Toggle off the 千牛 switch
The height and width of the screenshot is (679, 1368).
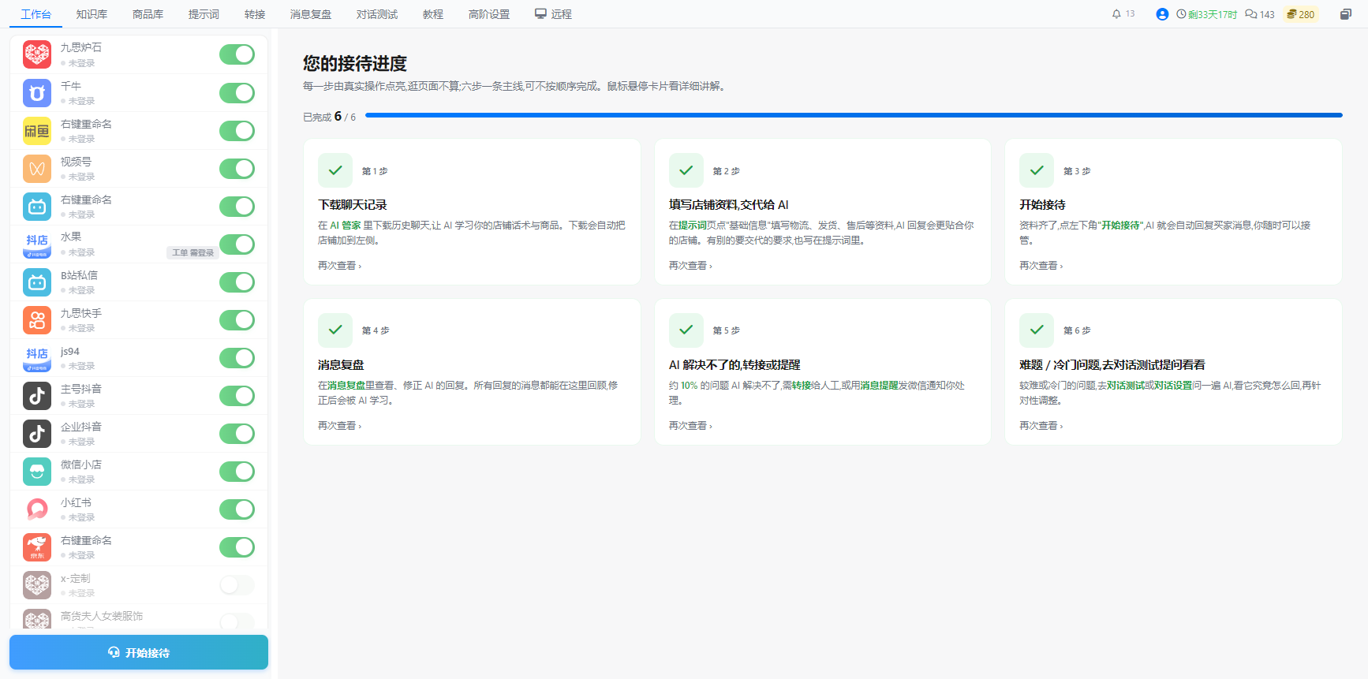(237, 93)
